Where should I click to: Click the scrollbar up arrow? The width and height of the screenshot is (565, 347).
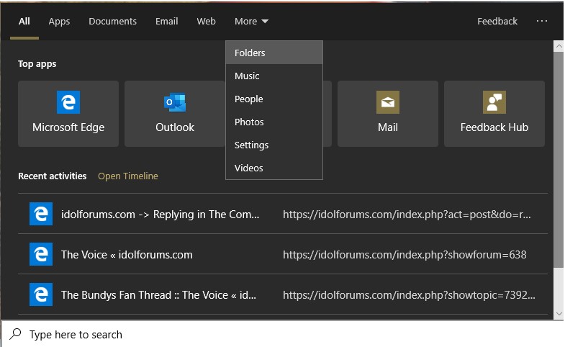click(559, 46)
